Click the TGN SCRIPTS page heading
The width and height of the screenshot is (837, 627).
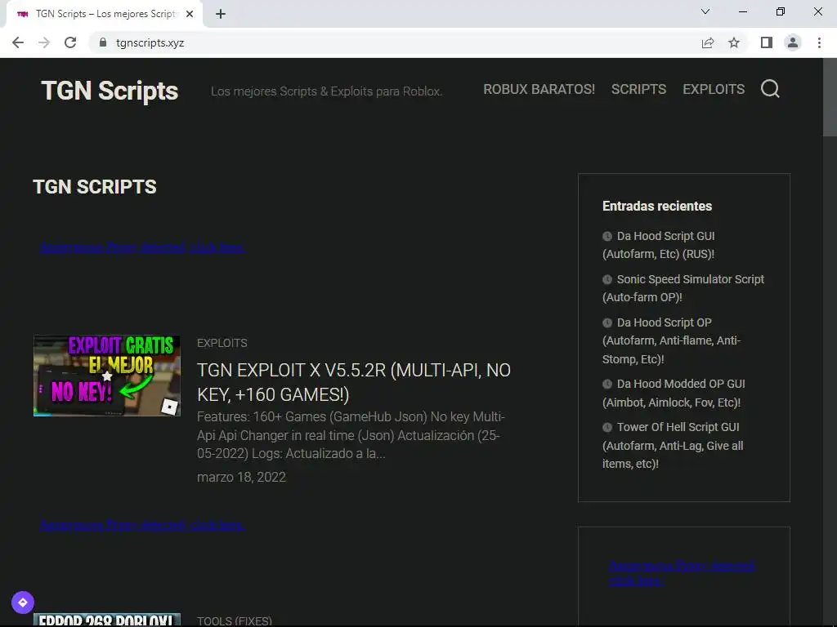(95, 187)
